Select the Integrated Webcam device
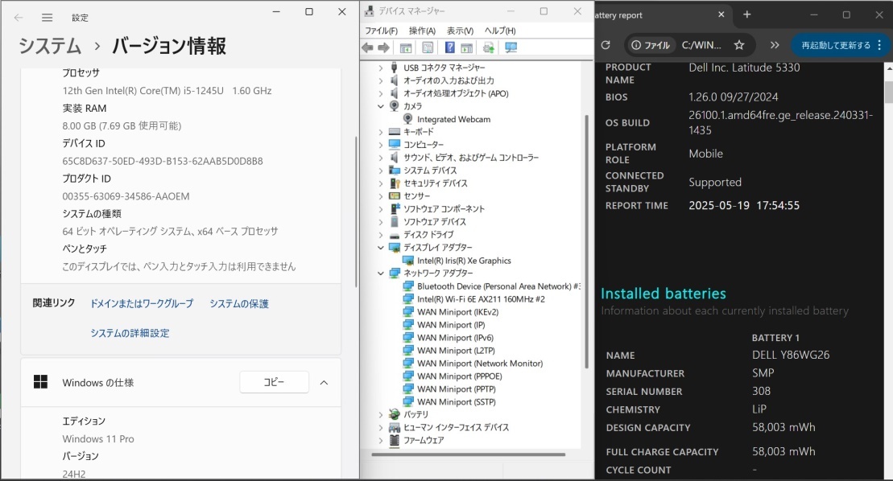The image size is (893, 481). pos(453,119)
